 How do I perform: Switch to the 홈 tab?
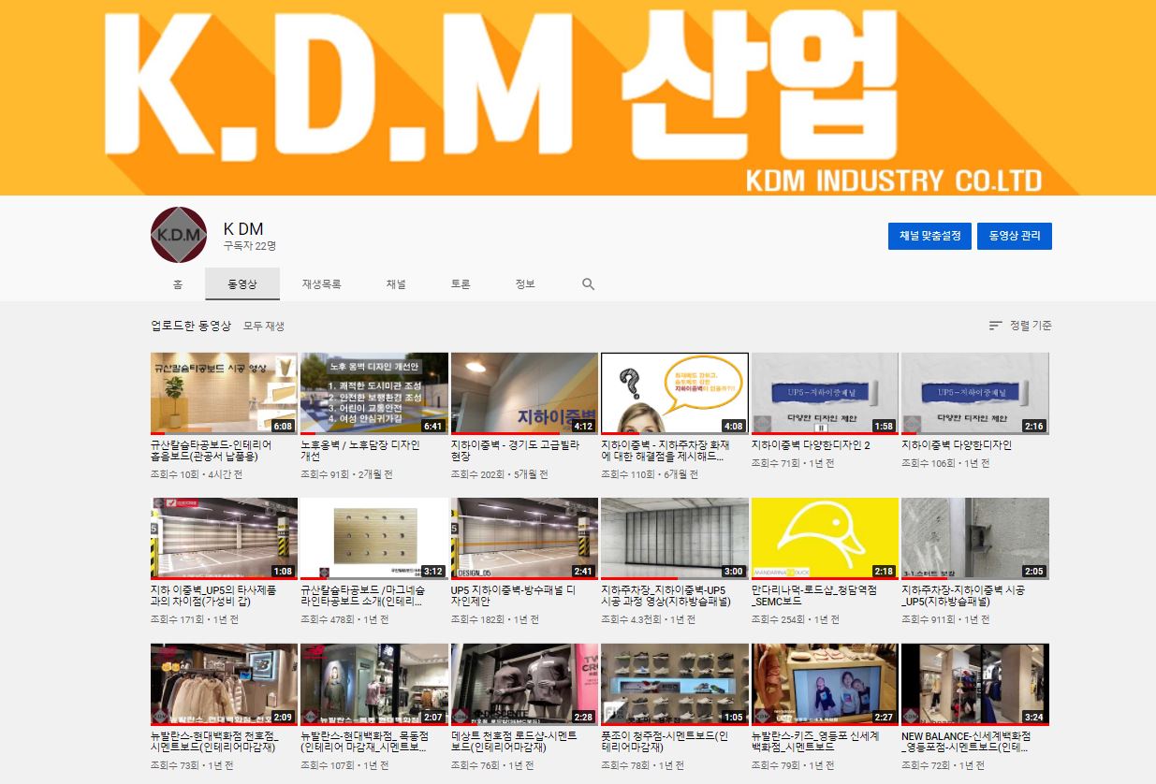tap(178, 284)
